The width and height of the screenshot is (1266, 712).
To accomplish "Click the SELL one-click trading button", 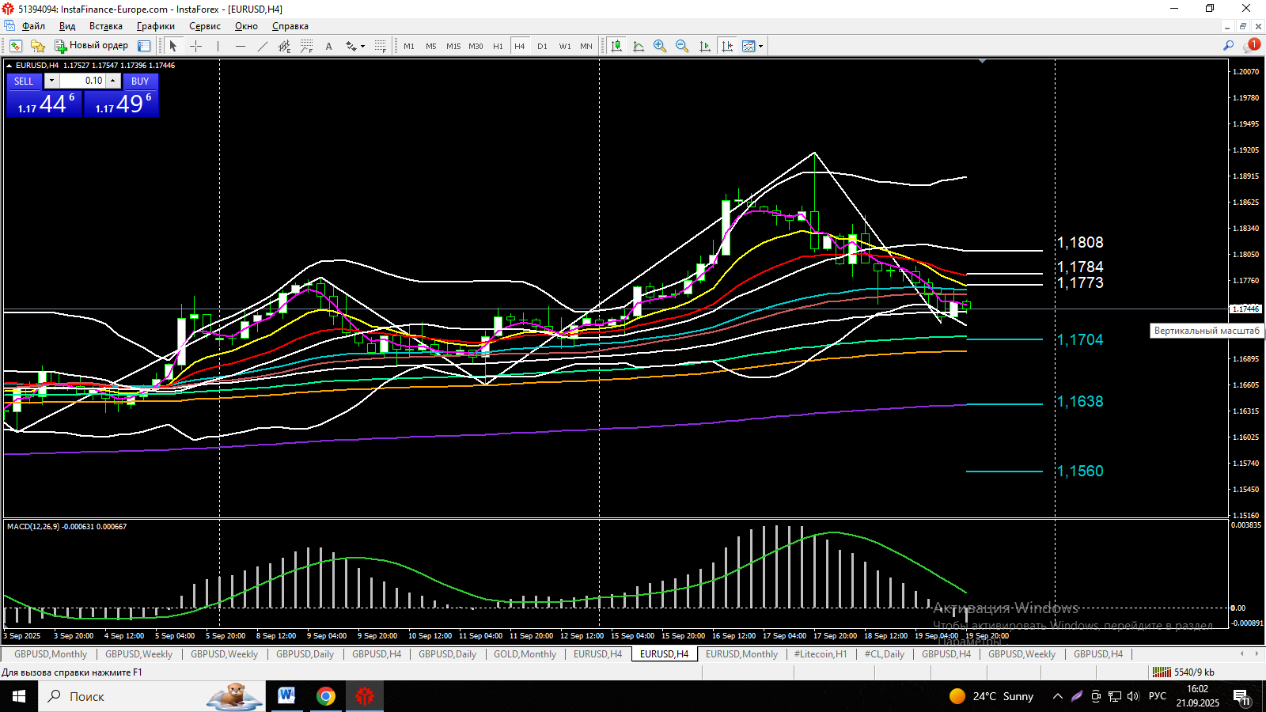I will coord(24,81).
